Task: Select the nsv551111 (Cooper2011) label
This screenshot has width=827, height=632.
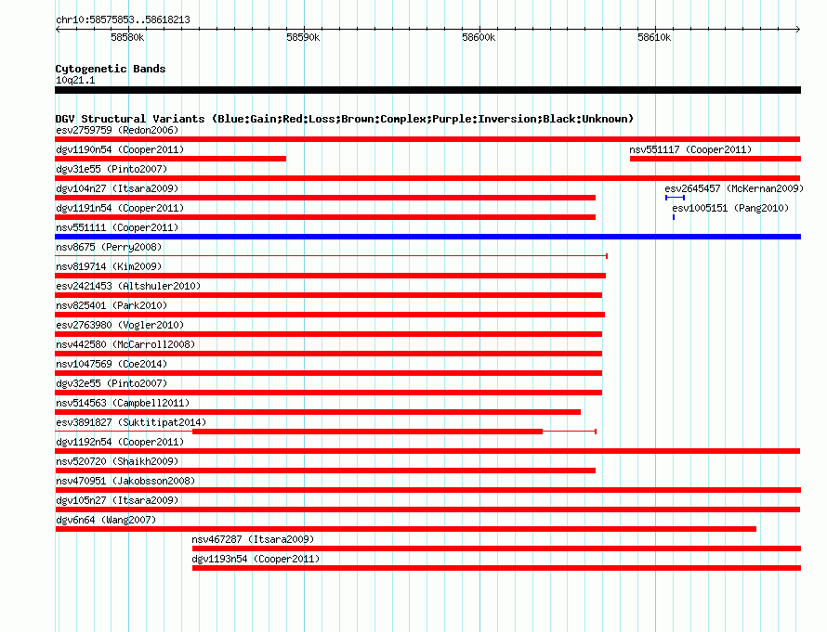Action: (x=117, y=227)
